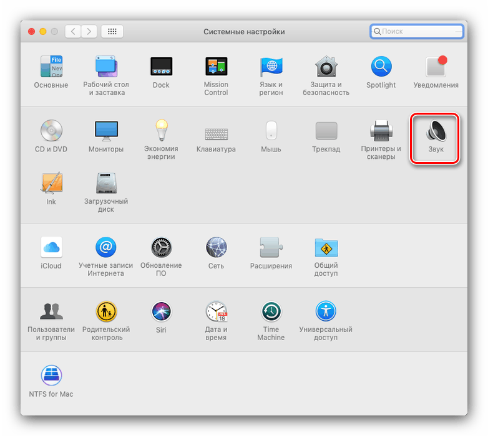488x436 pixels.
Task: Go forward with the right arrow button
Action: [89, 31]
